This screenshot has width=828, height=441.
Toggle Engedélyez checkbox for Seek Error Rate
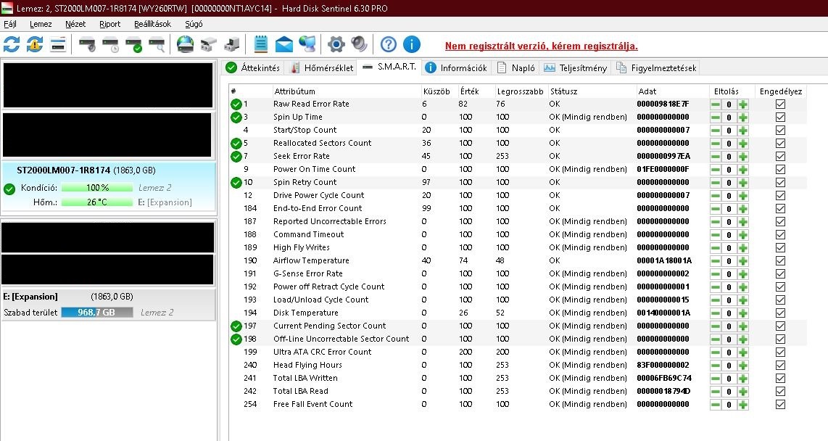tap(780, 157)
